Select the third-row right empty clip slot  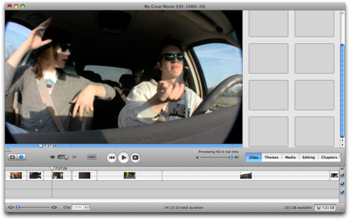tap(314, 95)
